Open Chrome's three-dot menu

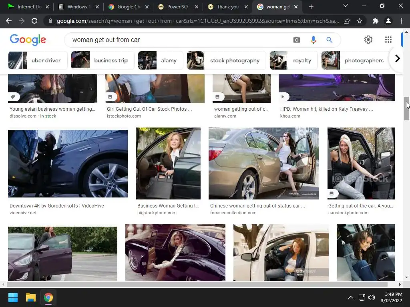click(401, 21)
